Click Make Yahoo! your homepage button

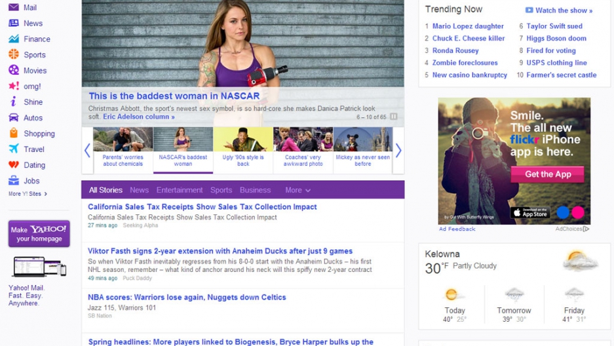pos(39,234)
